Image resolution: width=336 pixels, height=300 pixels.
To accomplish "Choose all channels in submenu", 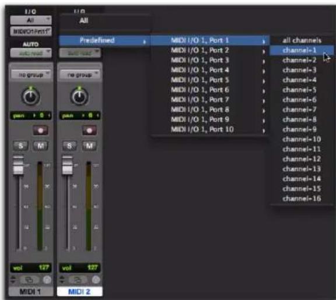I will [302, 40].
